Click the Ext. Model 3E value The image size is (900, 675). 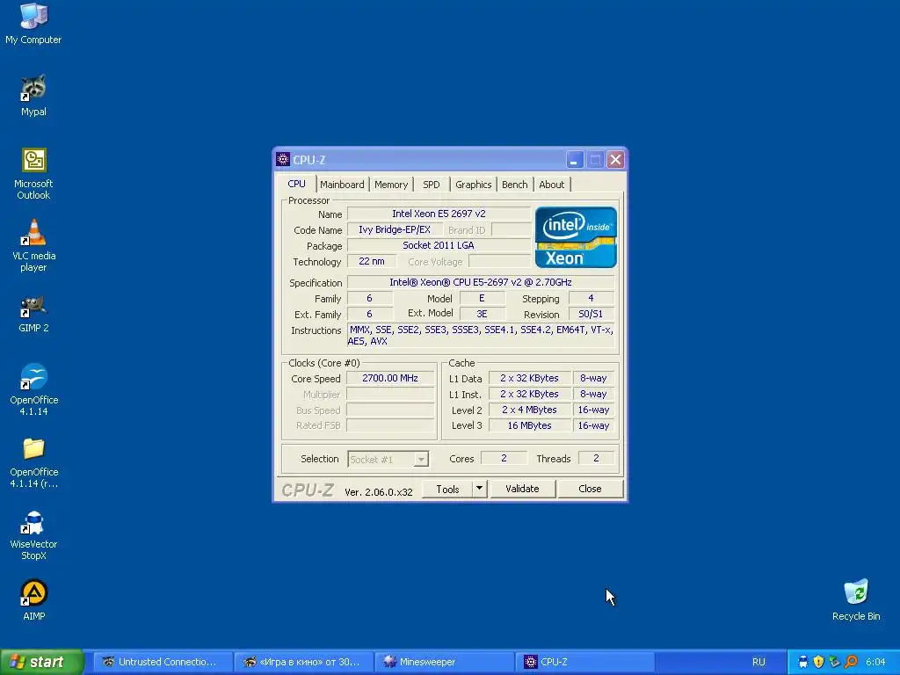(482, 314)
